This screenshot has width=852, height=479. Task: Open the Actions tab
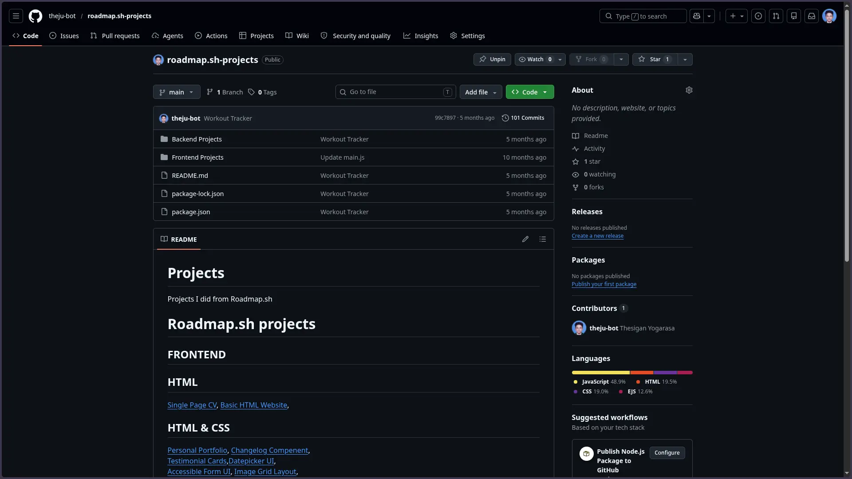(x=211, y=36)
